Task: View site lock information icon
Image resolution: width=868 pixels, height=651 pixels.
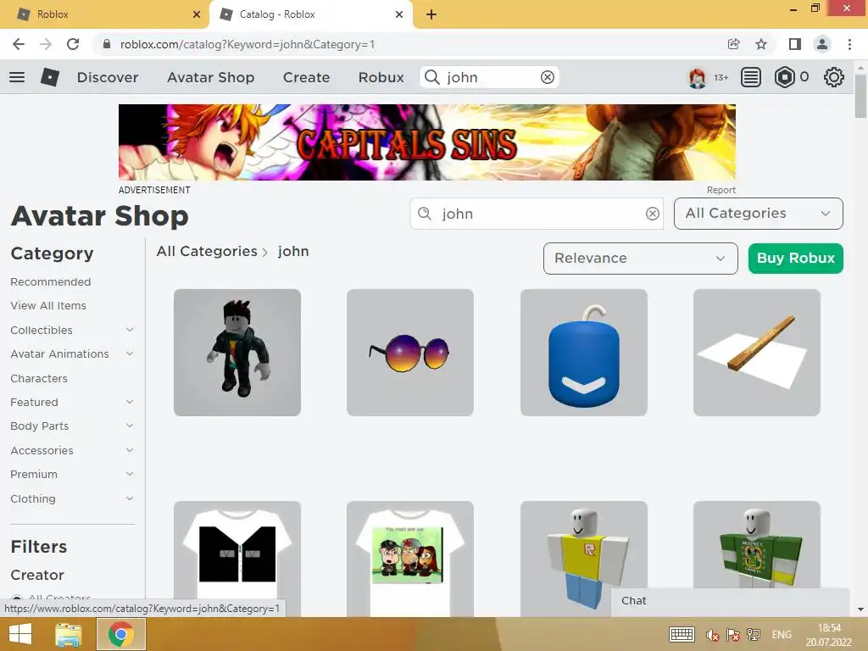Action: point(107,44)
